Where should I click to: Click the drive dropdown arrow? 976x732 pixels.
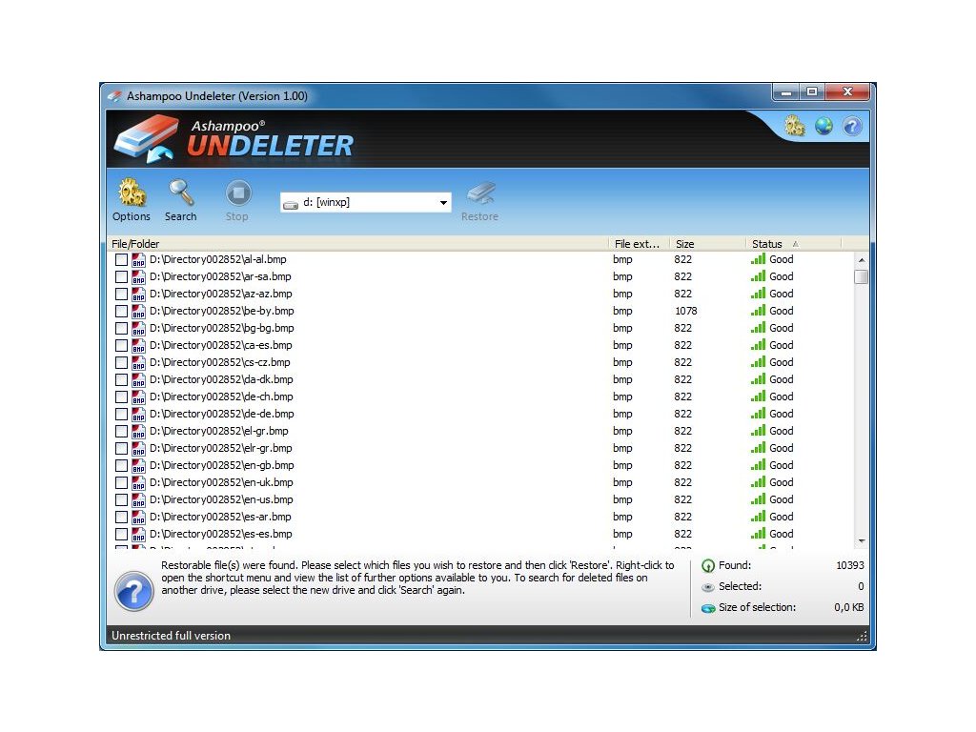(x=443, y=203)
